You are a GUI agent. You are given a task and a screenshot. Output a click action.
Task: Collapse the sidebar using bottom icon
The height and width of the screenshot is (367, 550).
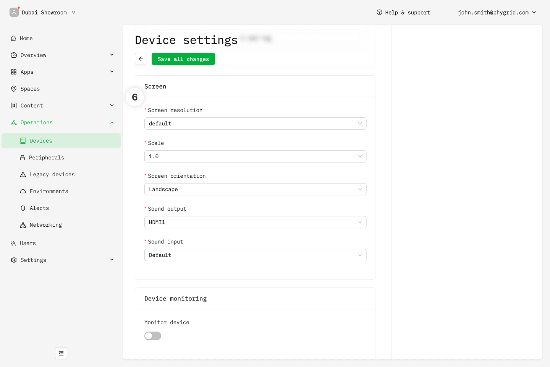pos(61,353)
